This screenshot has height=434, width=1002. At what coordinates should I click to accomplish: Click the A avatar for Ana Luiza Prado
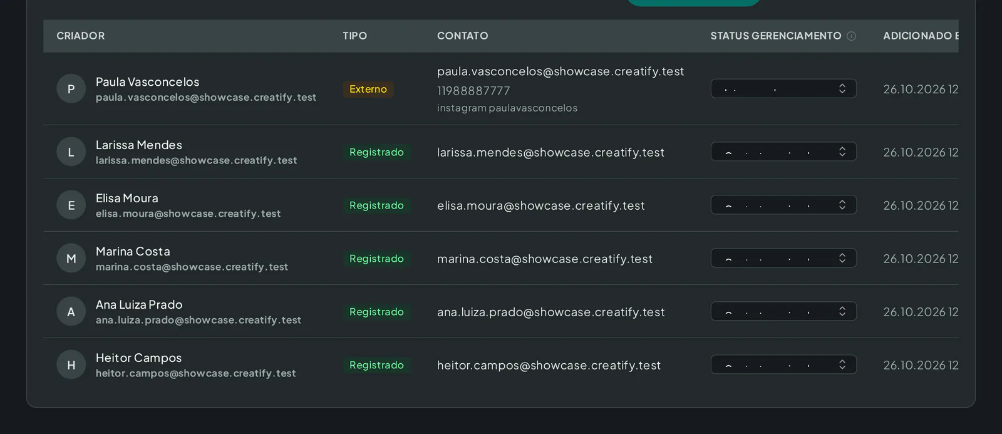point(71,312)
